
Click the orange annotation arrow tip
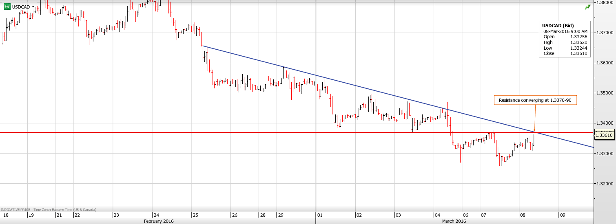click(534, 130)
